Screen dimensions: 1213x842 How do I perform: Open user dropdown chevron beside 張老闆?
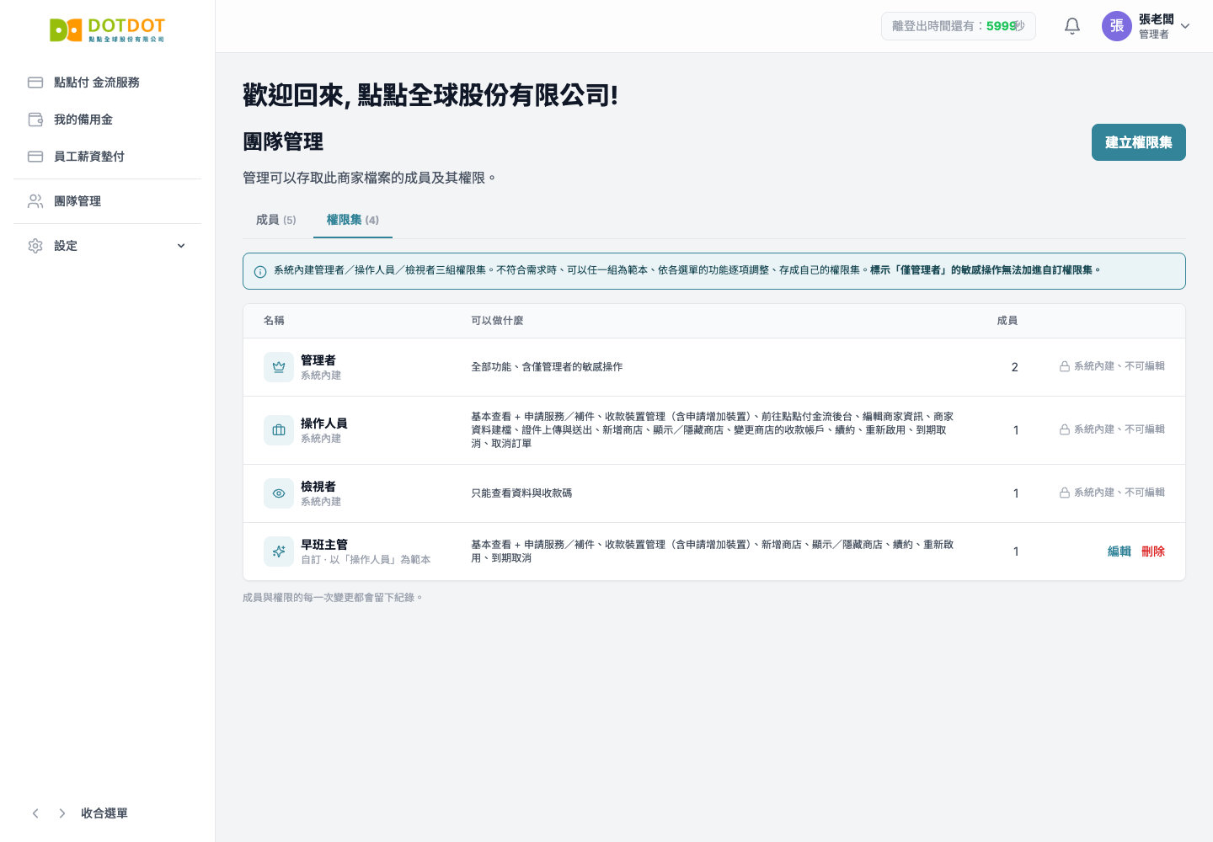click(x=1185, y=26)
